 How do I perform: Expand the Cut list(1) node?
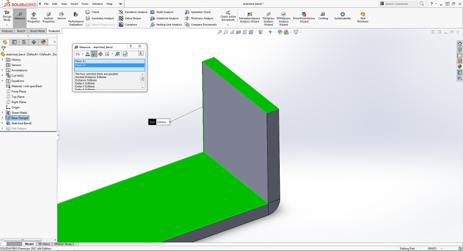click(x=3, y=76)
